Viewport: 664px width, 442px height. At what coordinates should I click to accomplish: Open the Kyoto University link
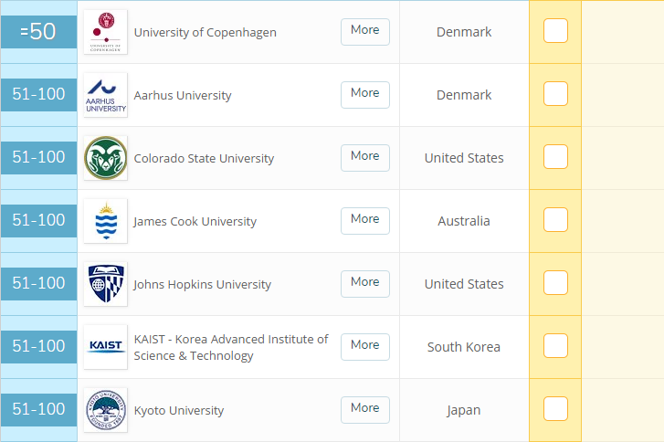coord(179,410)
